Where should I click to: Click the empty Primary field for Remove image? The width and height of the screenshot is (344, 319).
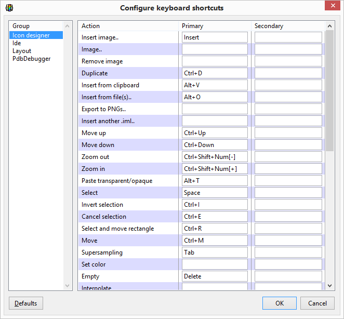tap(215, 61)
